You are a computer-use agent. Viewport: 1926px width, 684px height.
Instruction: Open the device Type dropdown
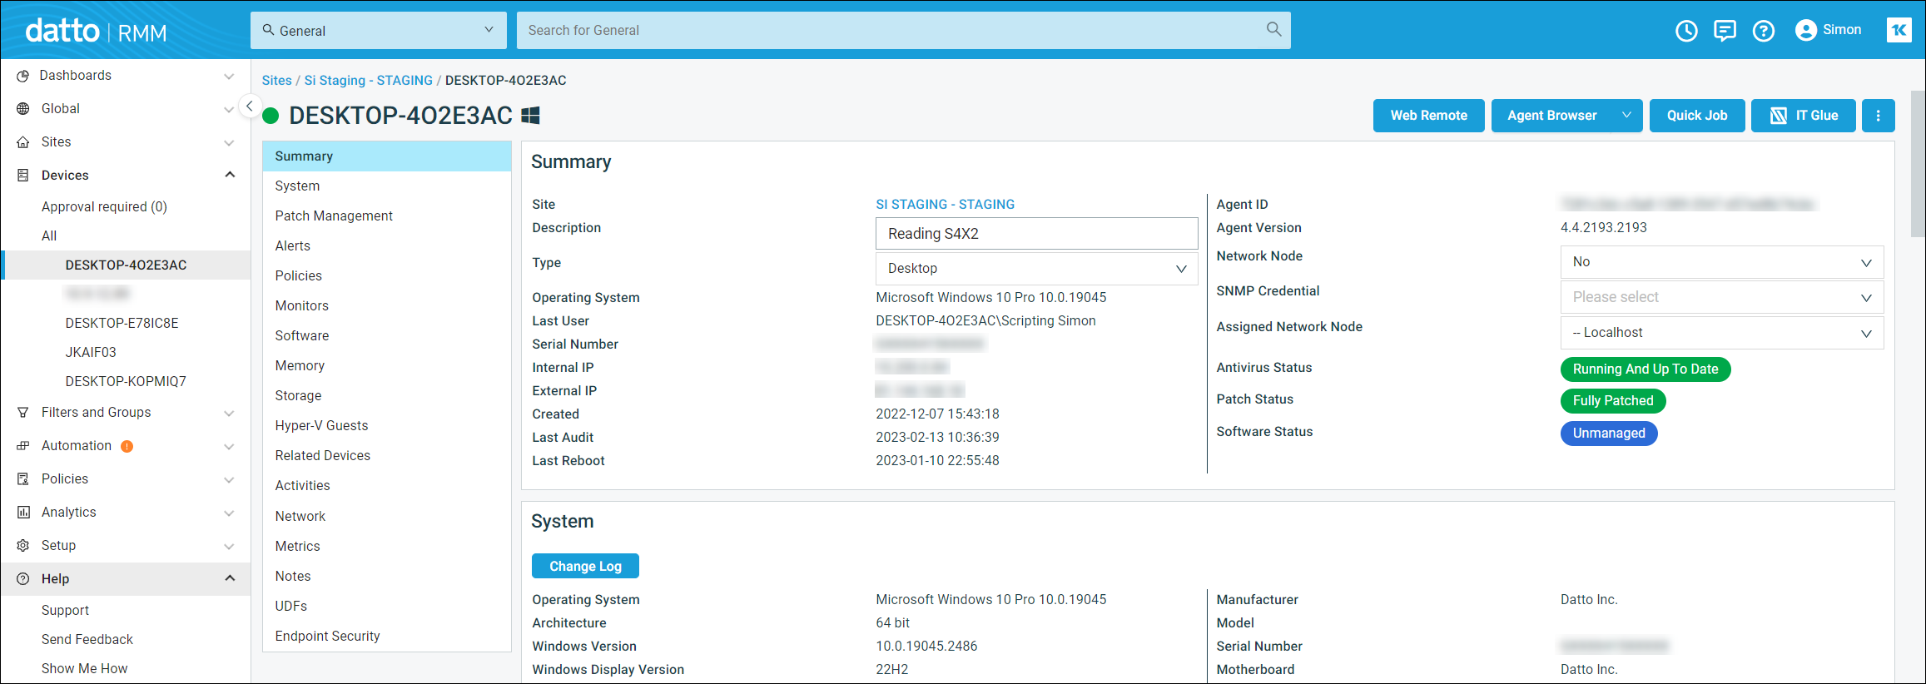[x=1036, y=269]
